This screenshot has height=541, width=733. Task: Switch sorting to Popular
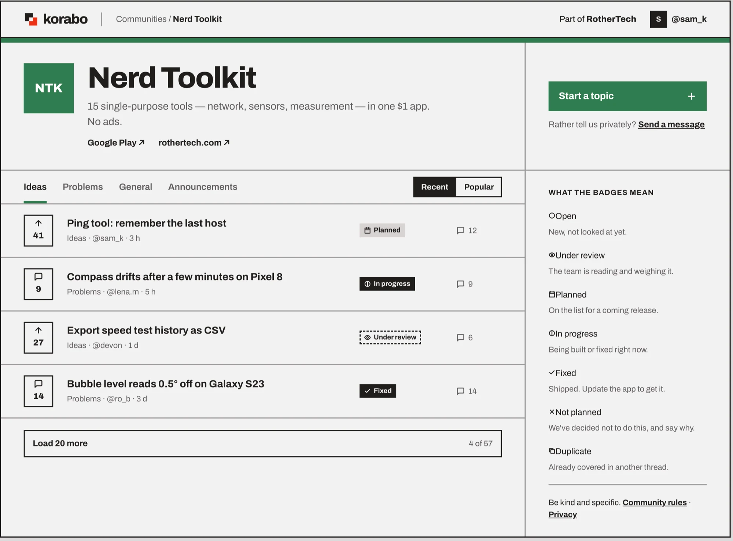479,187
